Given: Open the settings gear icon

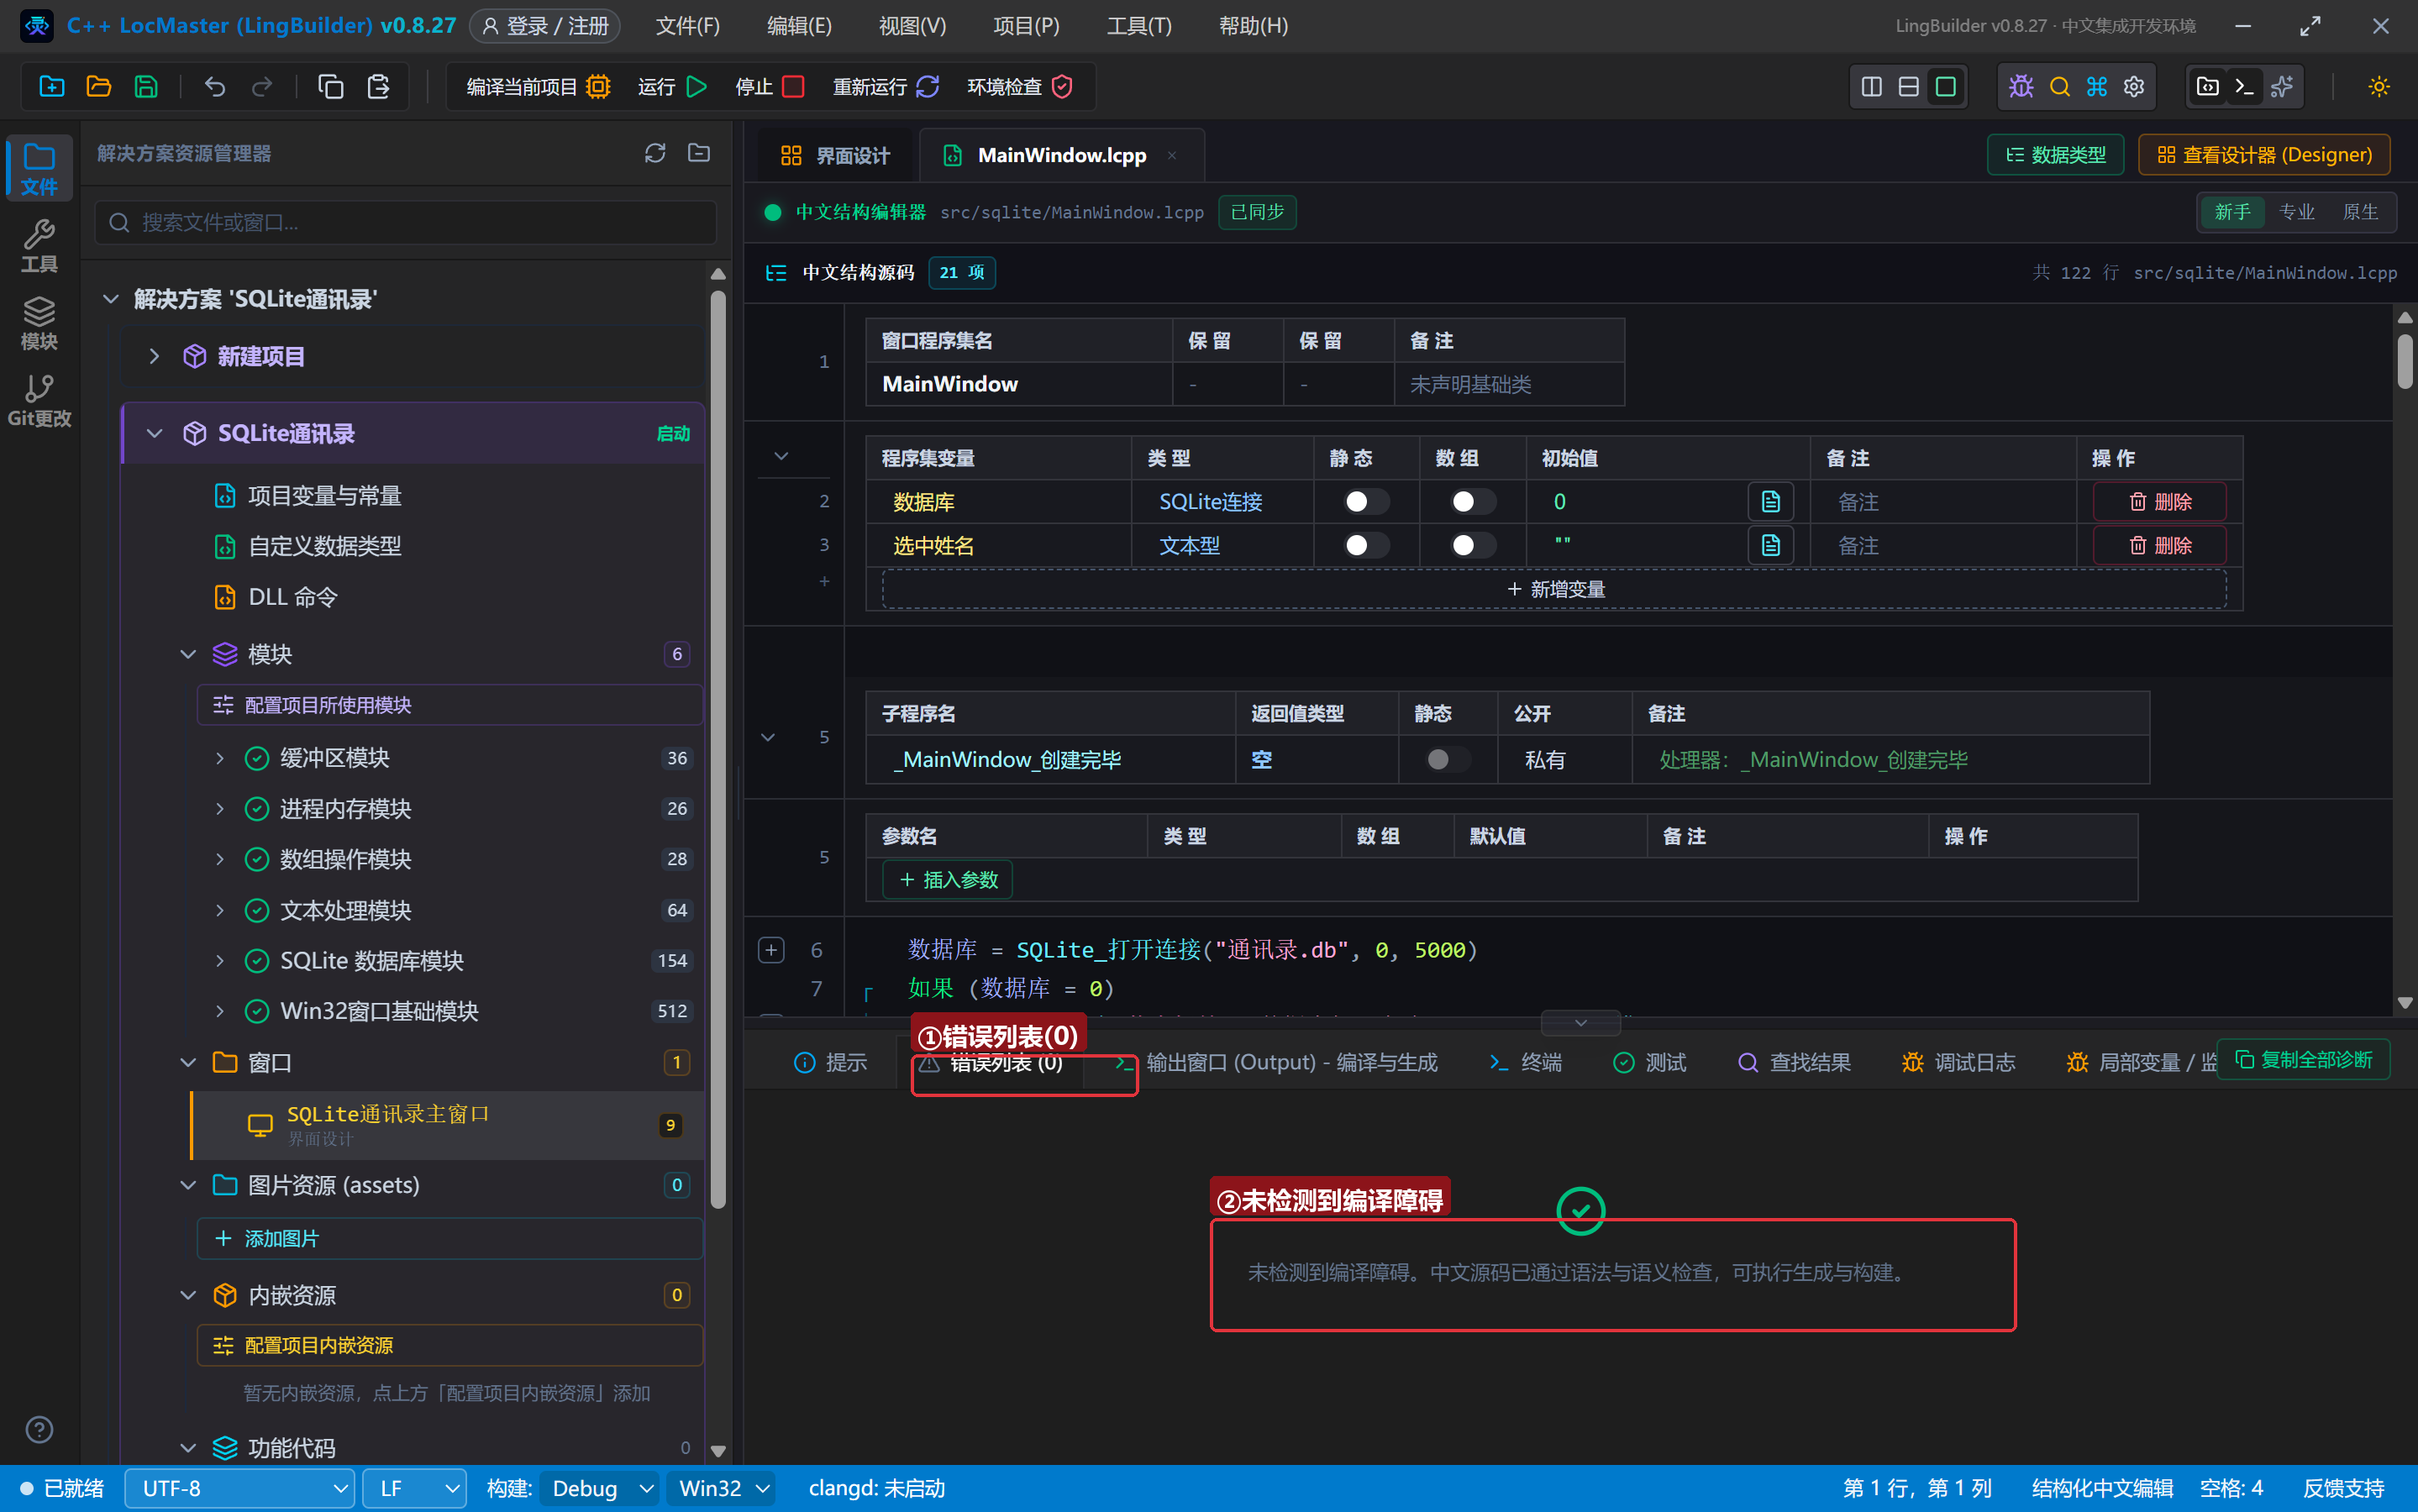Looking at the screenshot, I should click(x=2134, y=87).
